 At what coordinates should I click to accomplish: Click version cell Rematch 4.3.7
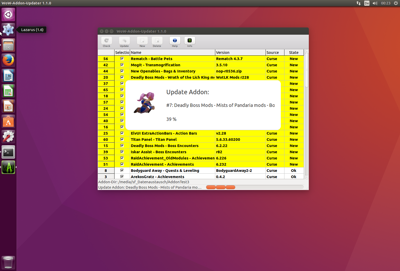[x=240, y=58]
